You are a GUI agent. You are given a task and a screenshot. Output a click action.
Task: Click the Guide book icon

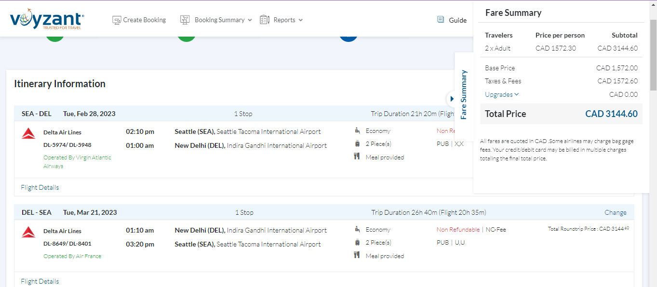[x=441, y=20]
